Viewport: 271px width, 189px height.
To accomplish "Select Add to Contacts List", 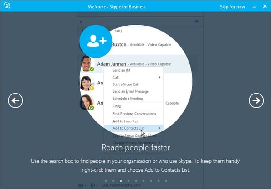I will click(133, 128).
